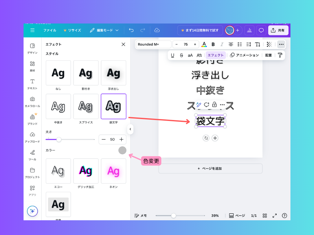Screen dimensions: 314x235
Task: Open transparency settings via the checkerboard icon
Action: pyautogui.click(x=269, y=44)
